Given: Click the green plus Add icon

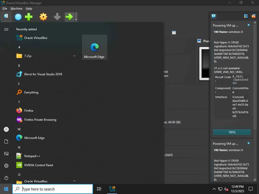Looking at the screenshot, I should tap(29, 17).
